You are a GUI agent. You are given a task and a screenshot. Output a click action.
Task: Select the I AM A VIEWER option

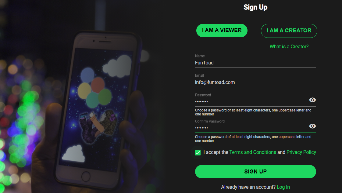222,30
